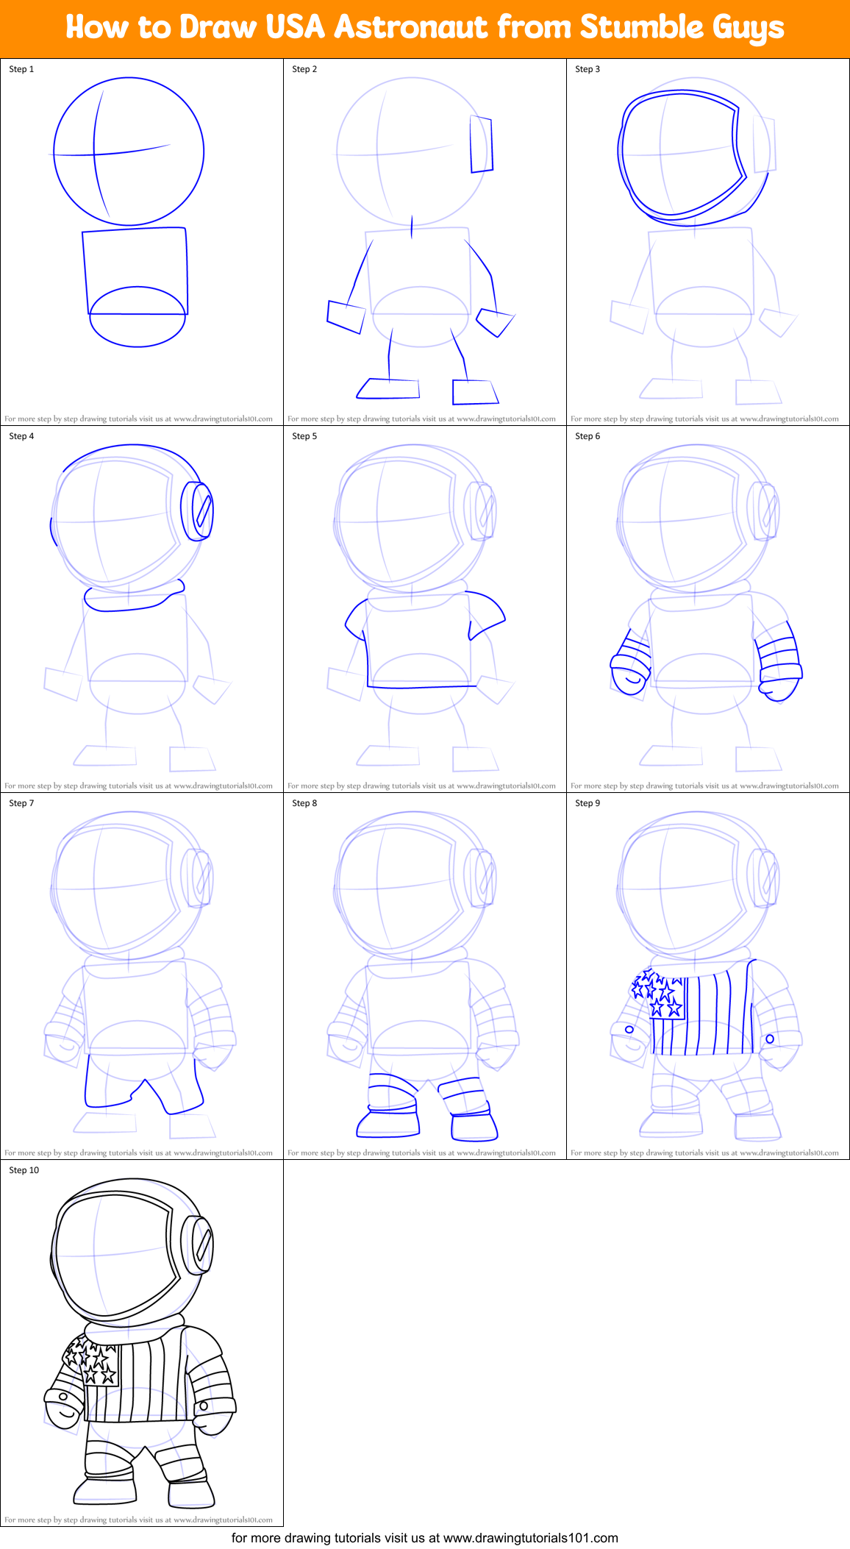
Task: Click the Step 5 panel website credit line
Action: pos(421,786)
